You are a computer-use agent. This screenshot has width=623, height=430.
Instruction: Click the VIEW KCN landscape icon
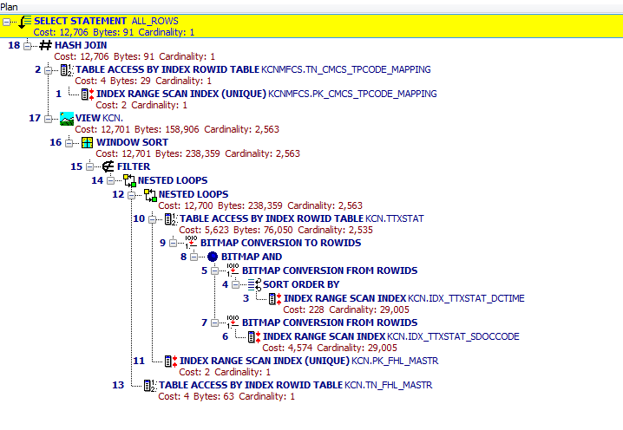tap(67, 118)
